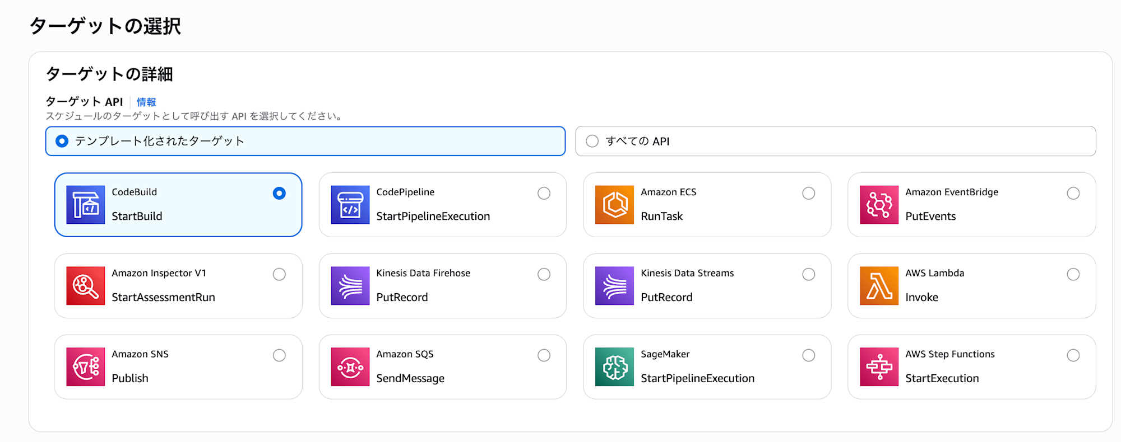This screenshot has height=442, width=1121.
Task: Click the StartAssessmentRun label
Action: (163, 297)
